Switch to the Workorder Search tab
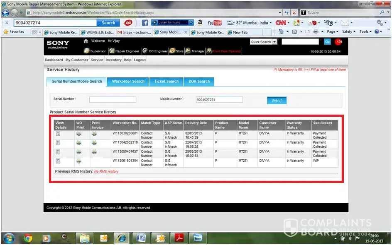The image size is (392, 245). (x=128, y=82)
